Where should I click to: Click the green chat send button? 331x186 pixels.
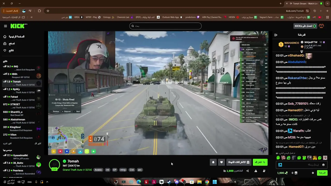point(322,173)
